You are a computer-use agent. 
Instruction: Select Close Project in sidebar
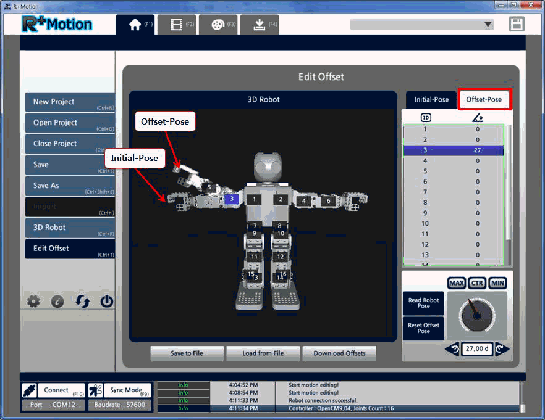[x=70, y=144]
